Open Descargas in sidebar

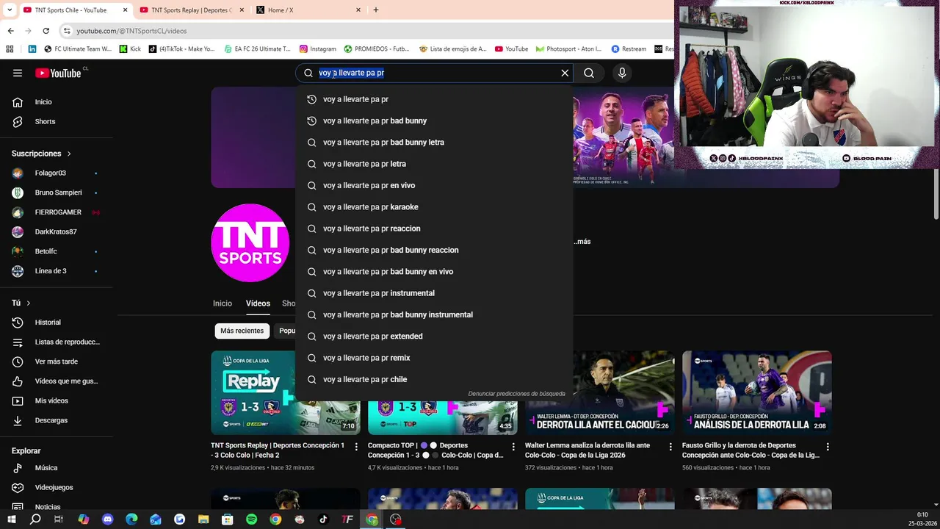(51, 420)
